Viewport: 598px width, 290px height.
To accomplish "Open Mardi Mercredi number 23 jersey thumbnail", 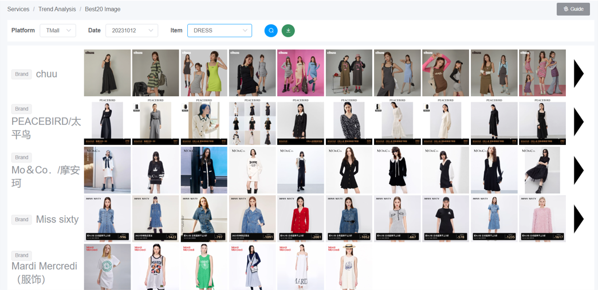I will (x=156, y=267).
